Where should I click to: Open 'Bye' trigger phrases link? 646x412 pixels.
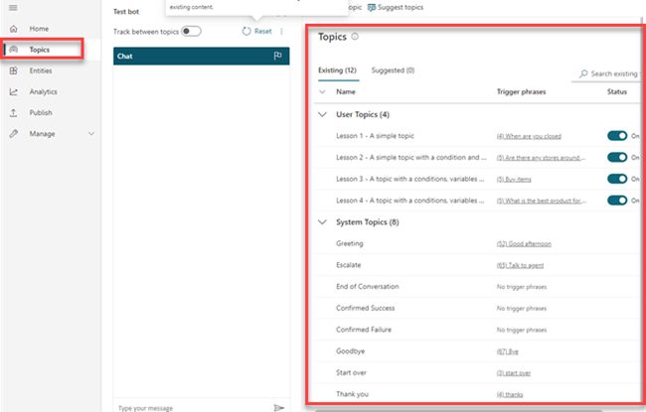coord(508,351)
